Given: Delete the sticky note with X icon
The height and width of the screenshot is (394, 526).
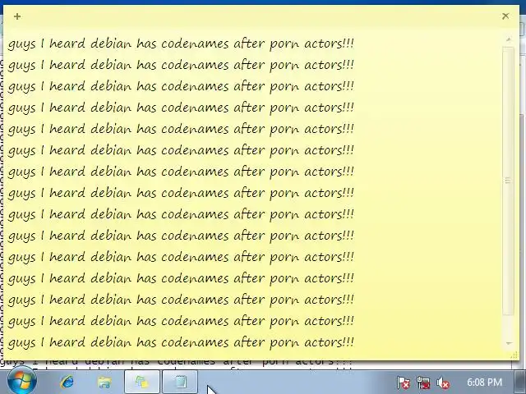Looking at the screenshot, I should (x=505, y=16).
